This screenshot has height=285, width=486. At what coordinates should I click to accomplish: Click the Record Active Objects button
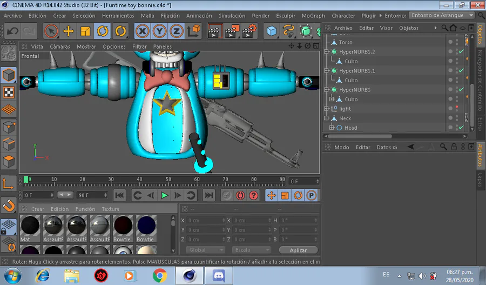click(x=227, y=195)
